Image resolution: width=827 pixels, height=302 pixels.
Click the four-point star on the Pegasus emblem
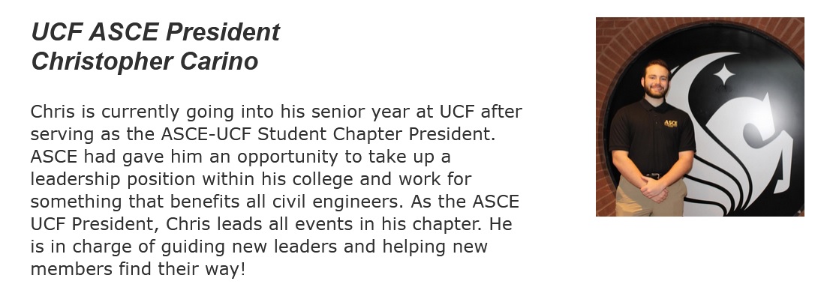point(724,74)
